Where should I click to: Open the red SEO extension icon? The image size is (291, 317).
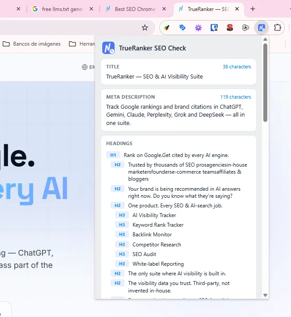230,28
